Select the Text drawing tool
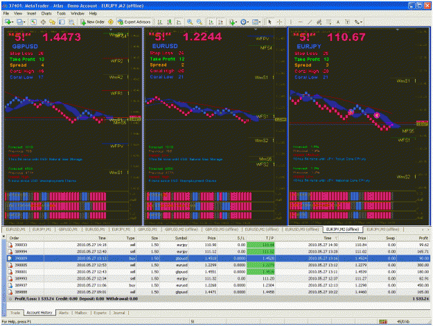Image resolution: width=433 pixels, height=326 pixels. (x=338, y=22)
